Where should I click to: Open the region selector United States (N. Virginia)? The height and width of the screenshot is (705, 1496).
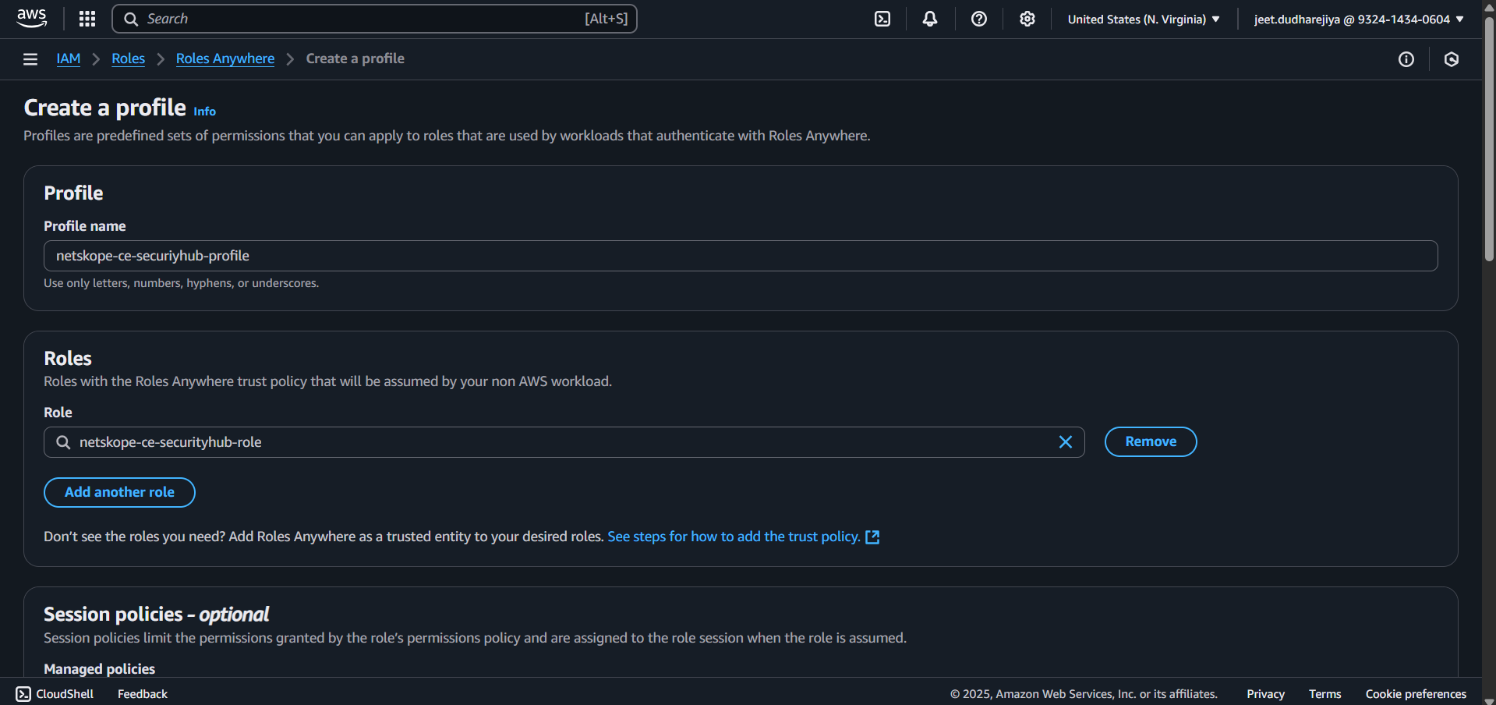click(1144, 19)
